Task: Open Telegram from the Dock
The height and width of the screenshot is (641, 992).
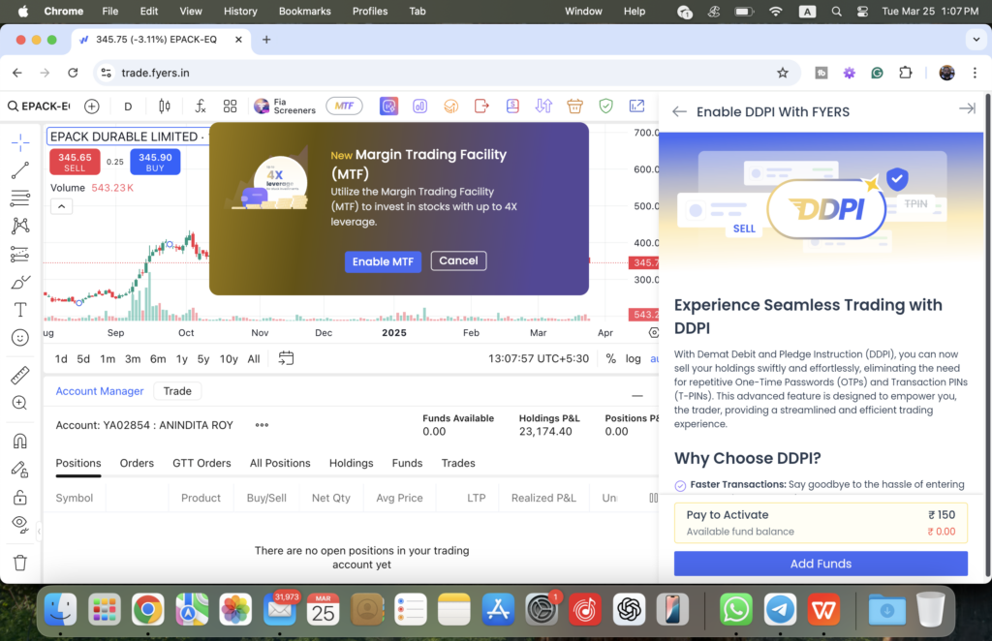Action: [x=780, y=609]
